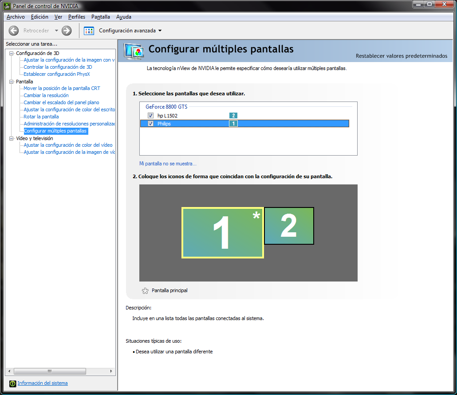457x395 pixels.
Task: Click the hp L1502 display number badge
Action: (x=233, y=116)
